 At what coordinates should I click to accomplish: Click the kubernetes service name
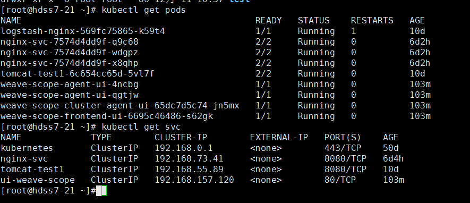[x=27, y=148]
